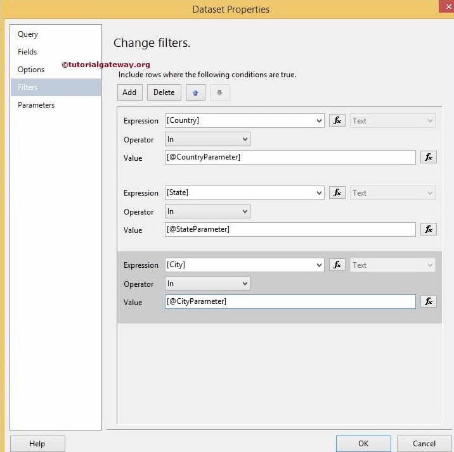Open the Text type dropdown for Country
This screenshot has width=454, height=452.
392,120
